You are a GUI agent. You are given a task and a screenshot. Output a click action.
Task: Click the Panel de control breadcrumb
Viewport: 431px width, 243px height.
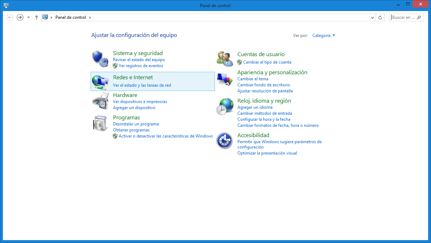[71, 17]
